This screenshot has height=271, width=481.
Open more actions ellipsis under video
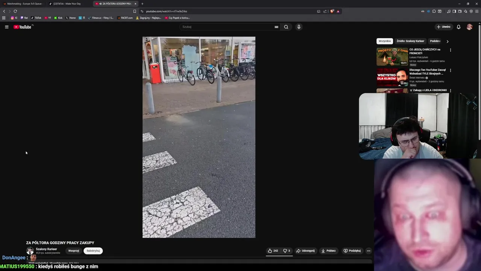369,251
